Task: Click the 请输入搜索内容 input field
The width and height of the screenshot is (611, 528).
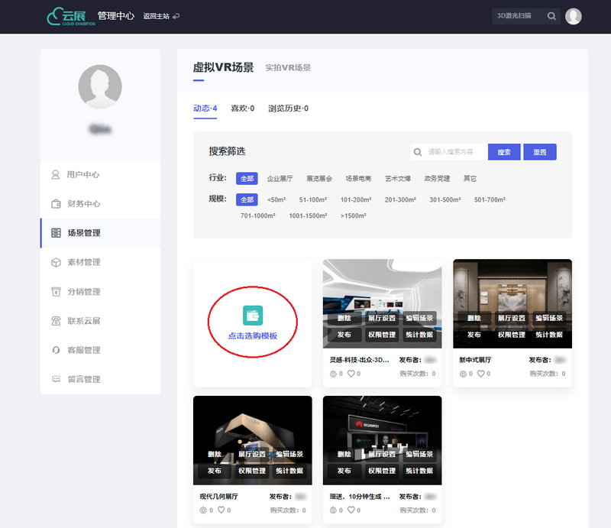Action: 451,152
